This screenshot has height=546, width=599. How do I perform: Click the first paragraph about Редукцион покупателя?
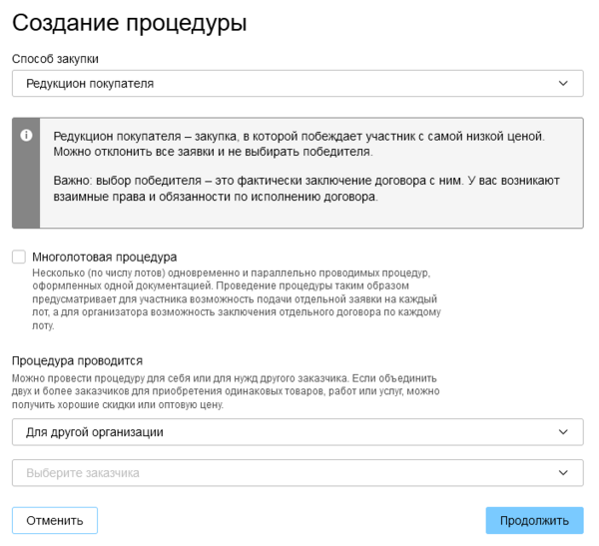coord(299,144)
